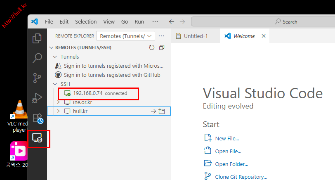Connect hull.kr in new window

click(161, 111)
